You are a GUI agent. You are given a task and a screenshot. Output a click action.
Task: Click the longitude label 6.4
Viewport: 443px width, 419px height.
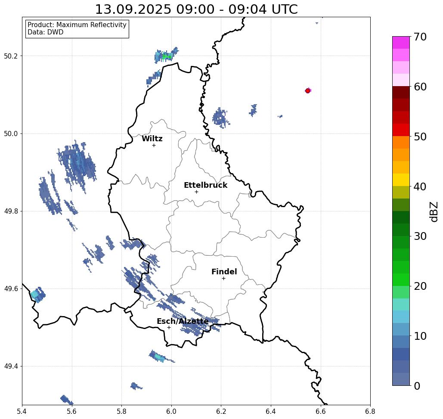pyautogui.click(x=271, y=411)
